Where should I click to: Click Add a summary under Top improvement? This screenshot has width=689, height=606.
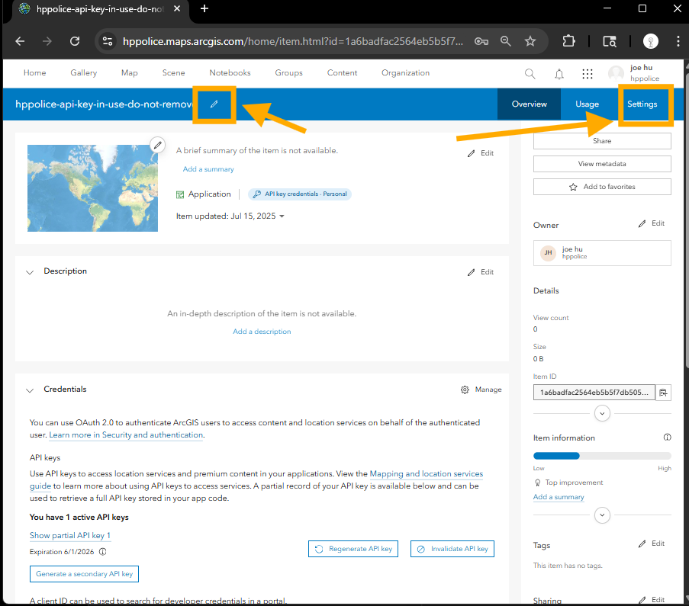click(x=559, y=497)
